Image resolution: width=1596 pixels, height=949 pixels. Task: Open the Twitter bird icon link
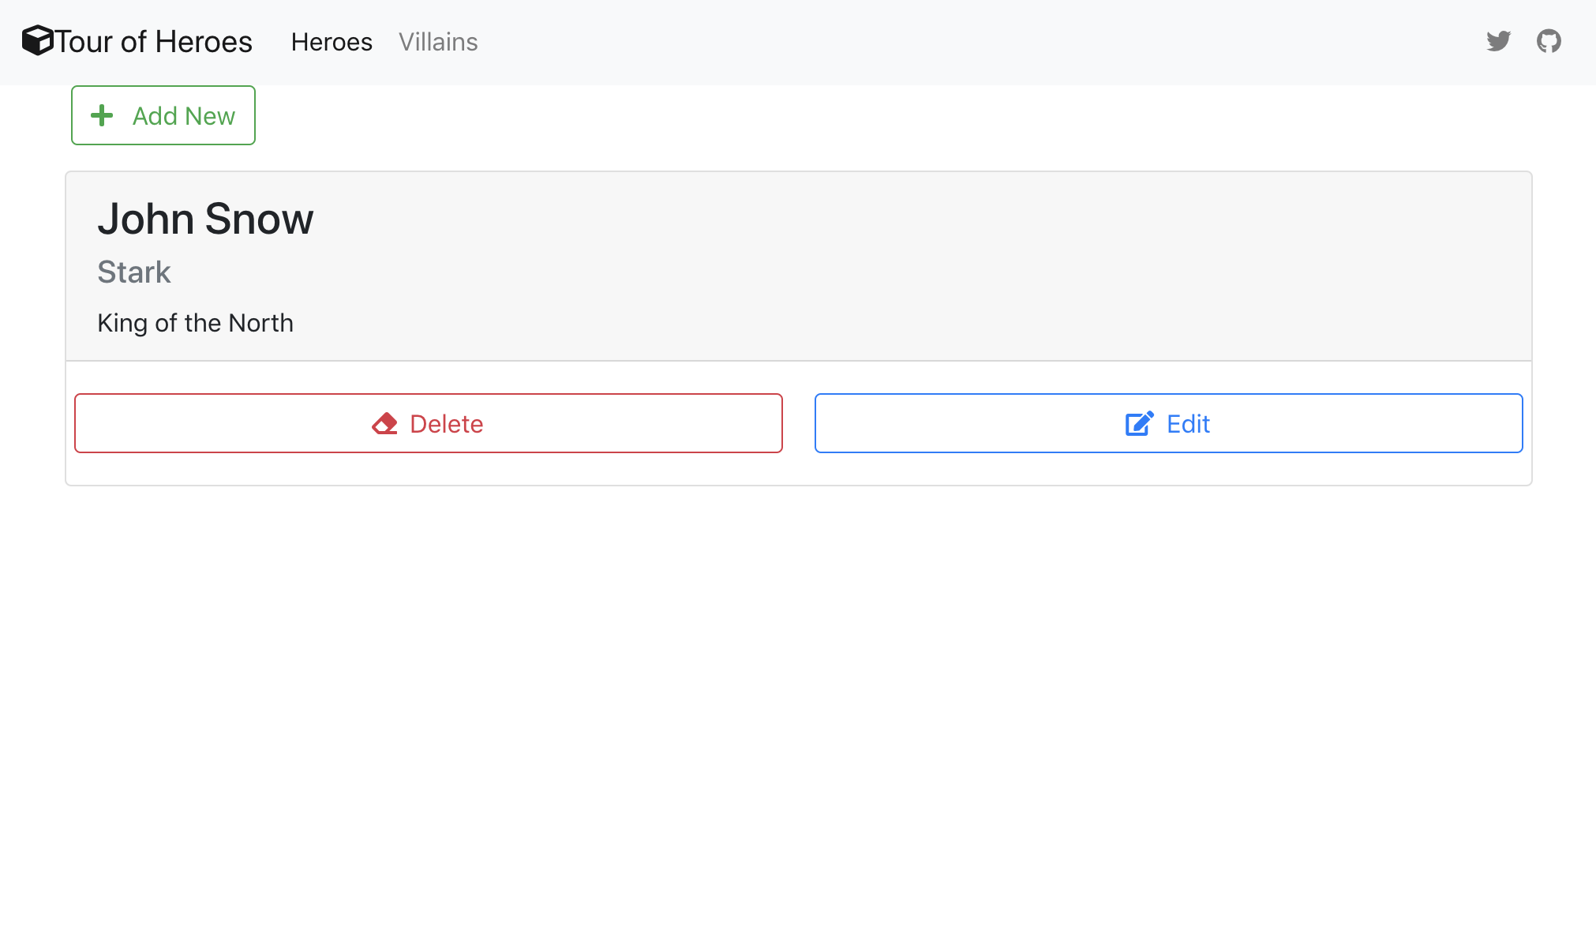(x=1498, y=41)
